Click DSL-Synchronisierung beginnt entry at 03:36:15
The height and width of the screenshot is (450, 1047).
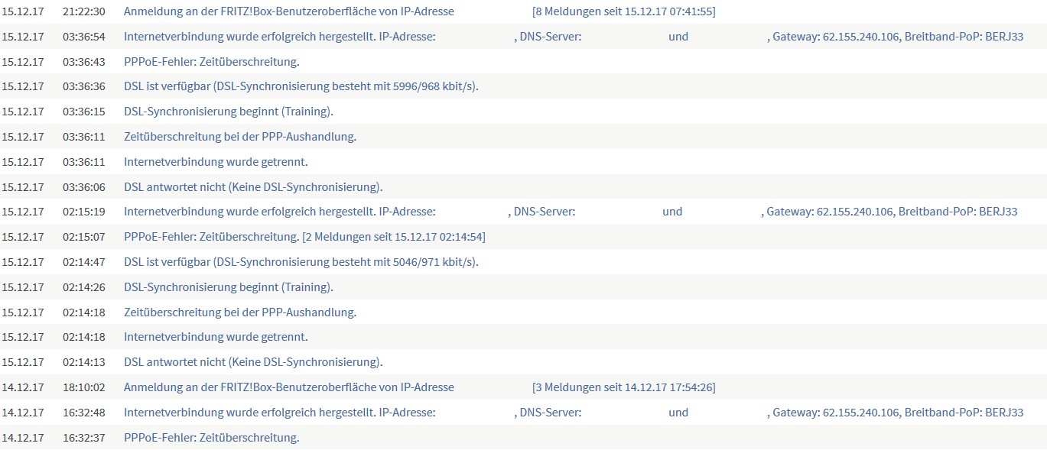click(x=229, y=112)
